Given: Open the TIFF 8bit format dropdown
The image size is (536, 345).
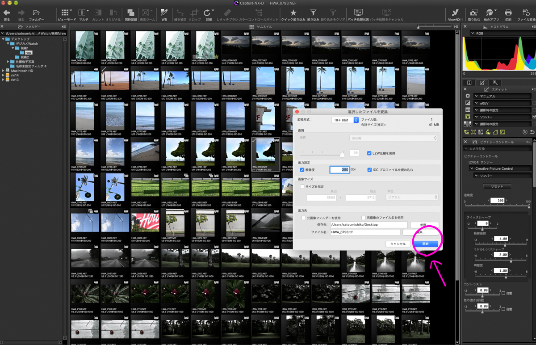Looking at the screenshot, I should coord(345,120).
